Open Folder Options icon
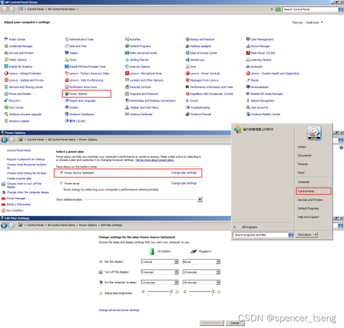The height and width of the screenshot is (328, 344). [x=6, y=60]
